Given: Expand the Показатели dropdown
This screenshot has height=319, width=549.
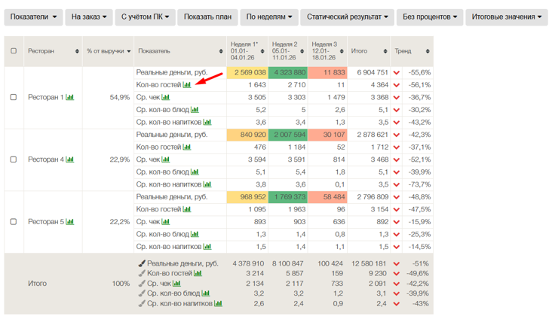Looking at the screenshot, I should click(x=33, y=17).
